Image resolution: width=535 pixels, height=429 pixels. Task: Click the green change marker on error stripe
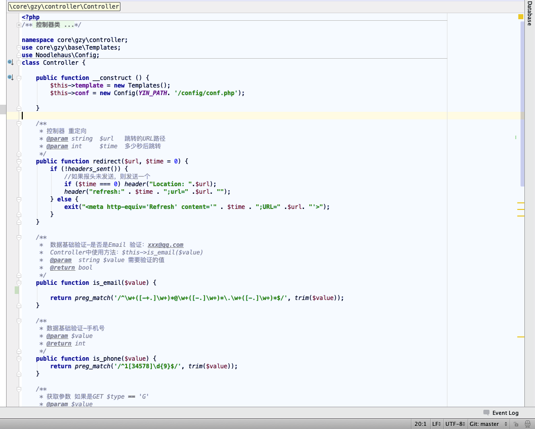pos(516,138)
